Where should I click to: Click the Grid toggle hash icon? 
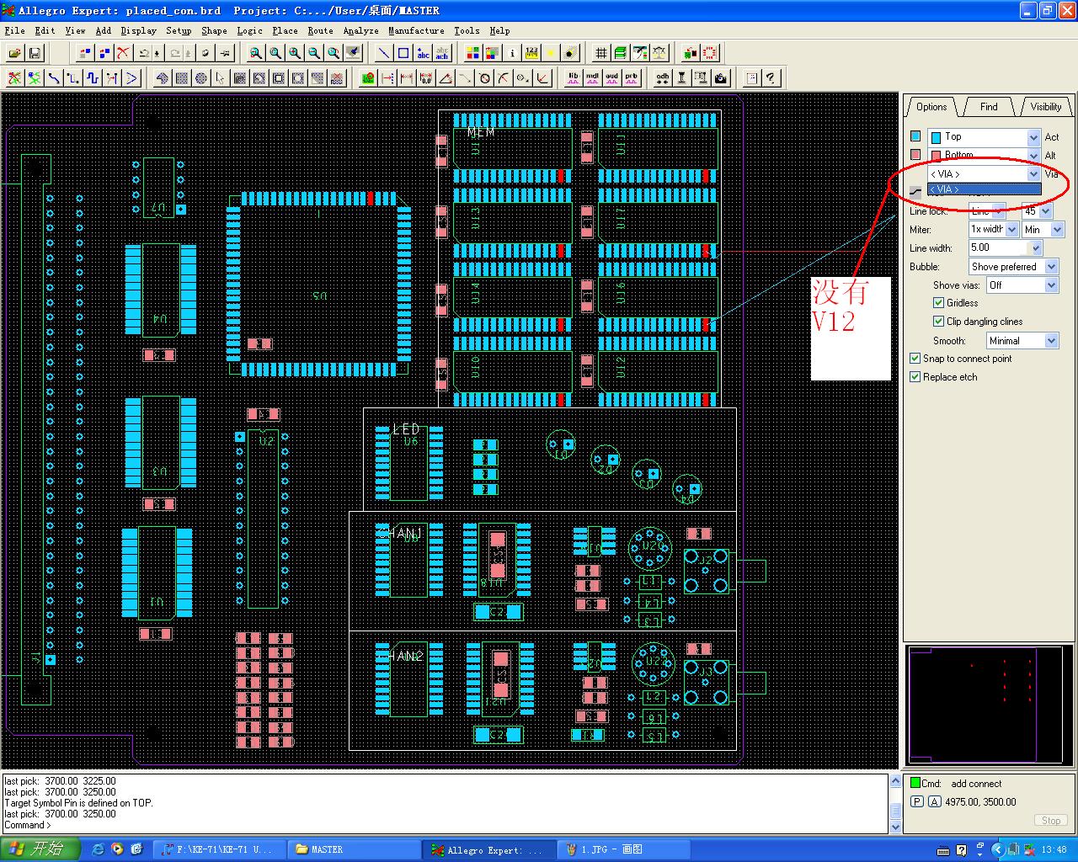[600, 53]
